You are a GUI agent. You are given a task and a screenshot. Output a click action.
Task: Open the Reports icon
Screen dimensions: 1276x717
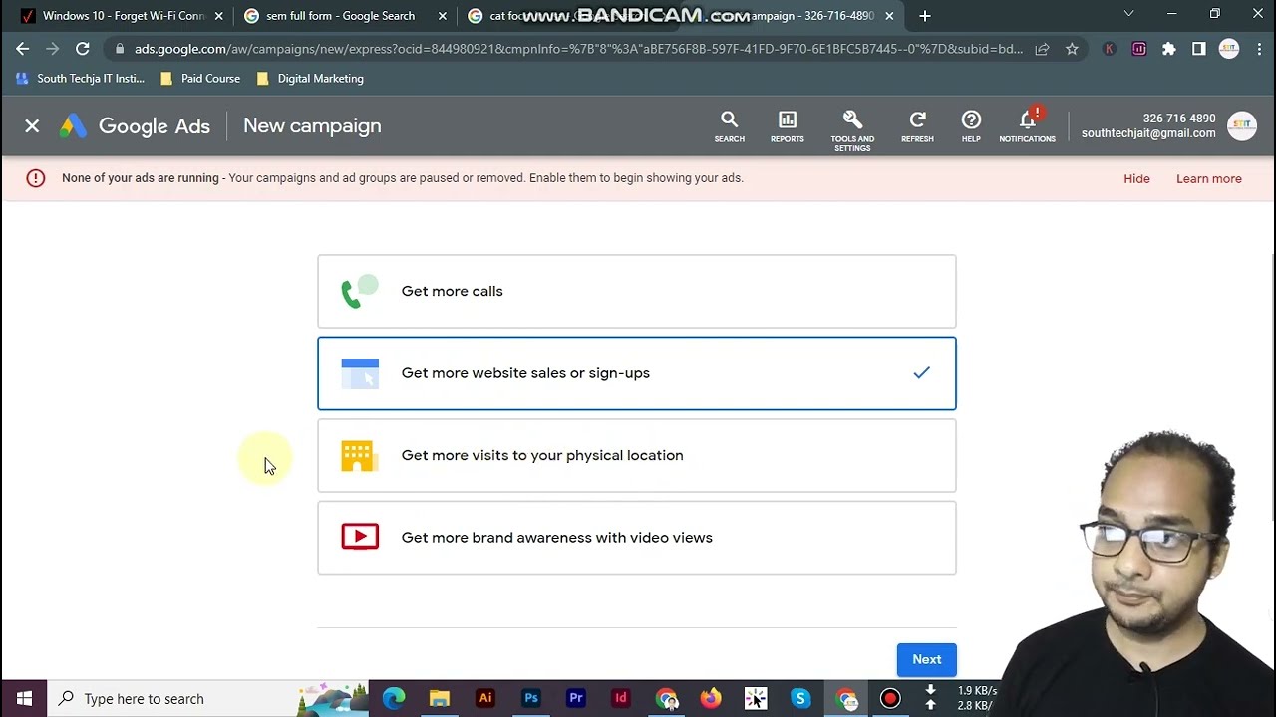click(787, 126)
